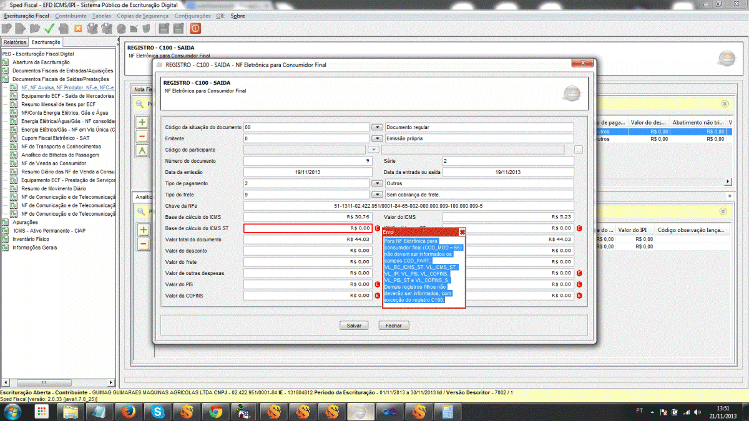Screen dimensions: 749x421
Task: Open the Configurações menu
Action: [x=192, y=15]
